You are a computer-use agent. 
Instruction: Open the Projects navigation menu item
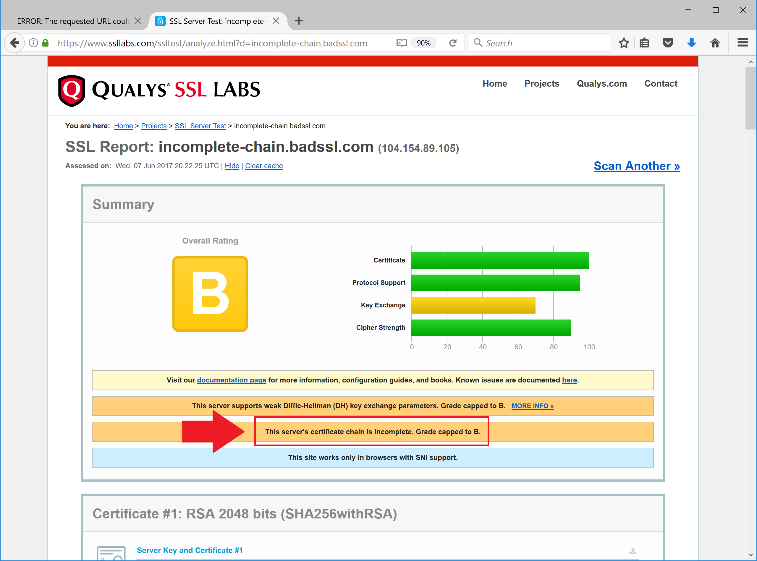click(x=542, y=84)
